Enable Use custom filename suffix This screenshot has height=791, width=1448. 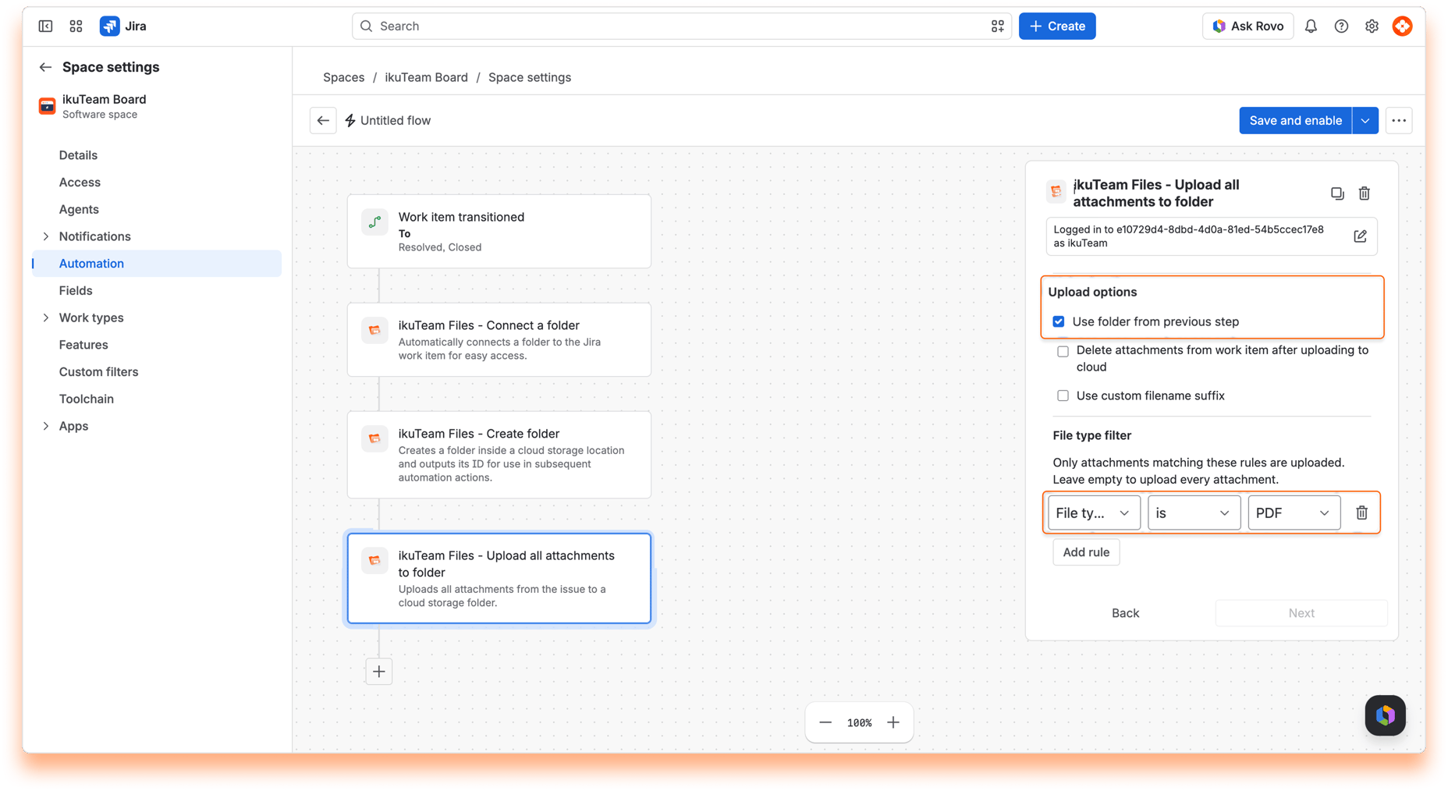pyautogui.click(x=1063, y=395)
